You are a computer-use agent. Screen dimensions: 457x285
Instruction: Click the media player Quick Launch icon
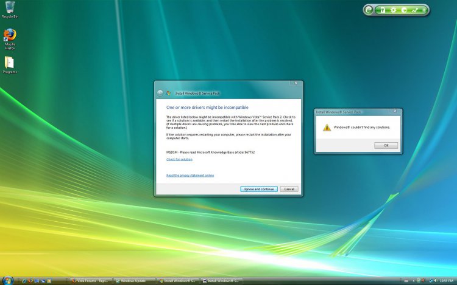tap(49, 281)
